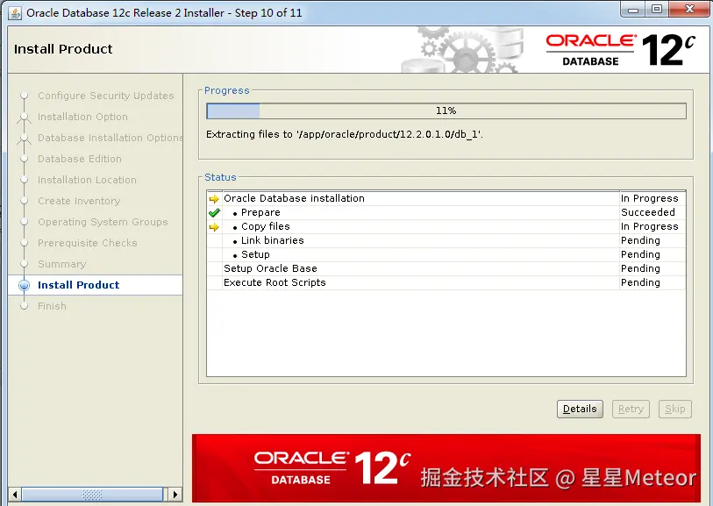Click Pending status of Setup Oracle Base

point(640,268)
